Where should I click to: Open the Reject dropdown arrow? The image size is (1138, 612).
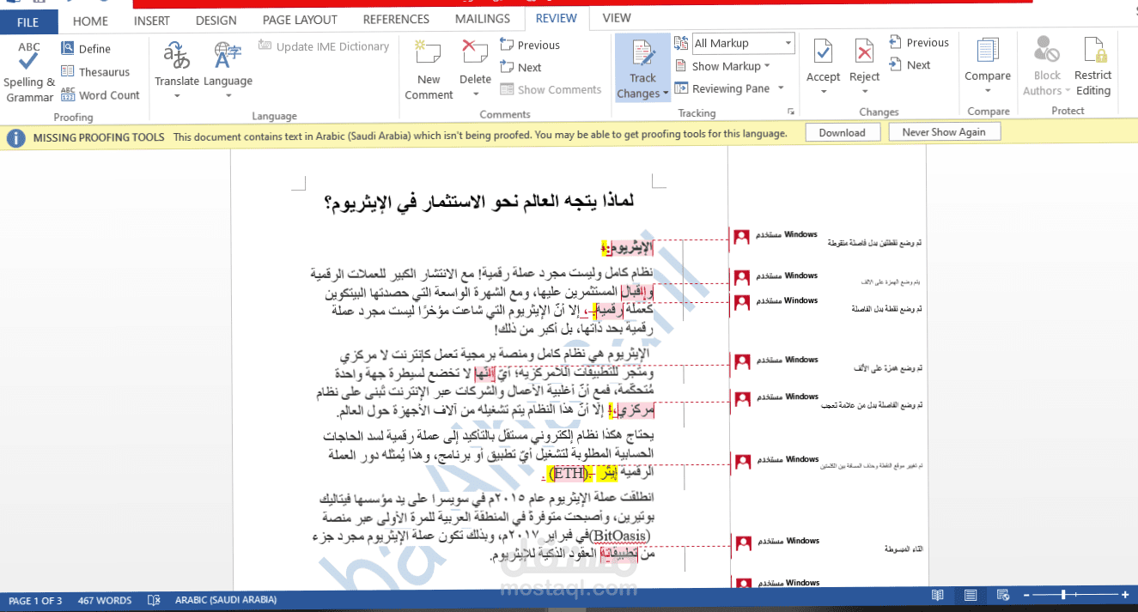coord(864,93)
